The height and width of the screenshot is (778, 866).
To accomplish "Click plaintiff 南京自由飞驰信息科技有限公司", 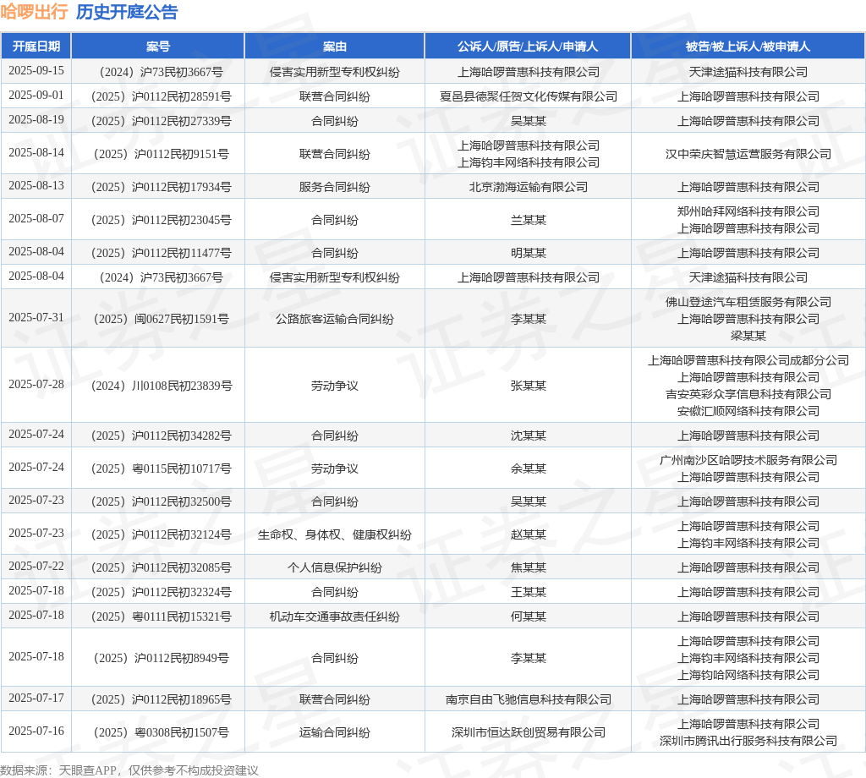I will tap(529, 699).
